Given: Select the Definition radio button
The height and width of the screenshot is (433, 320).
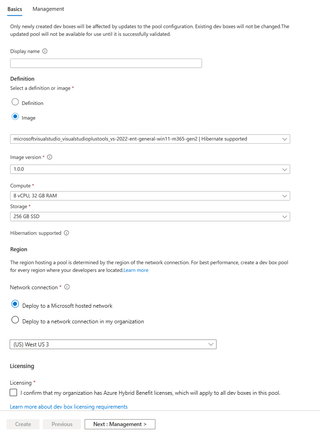Looking at the screenshot, I should click(x=15, y=102).
